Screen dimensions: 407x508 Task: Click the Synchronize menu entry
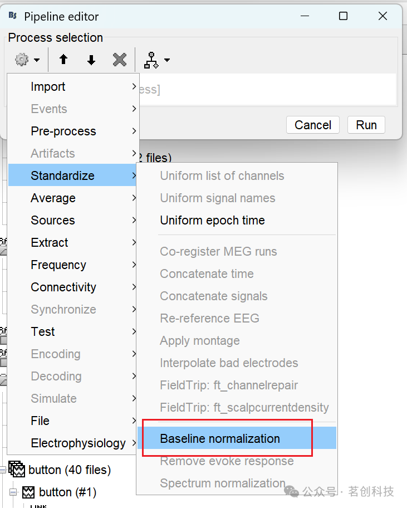pos(73,309)
